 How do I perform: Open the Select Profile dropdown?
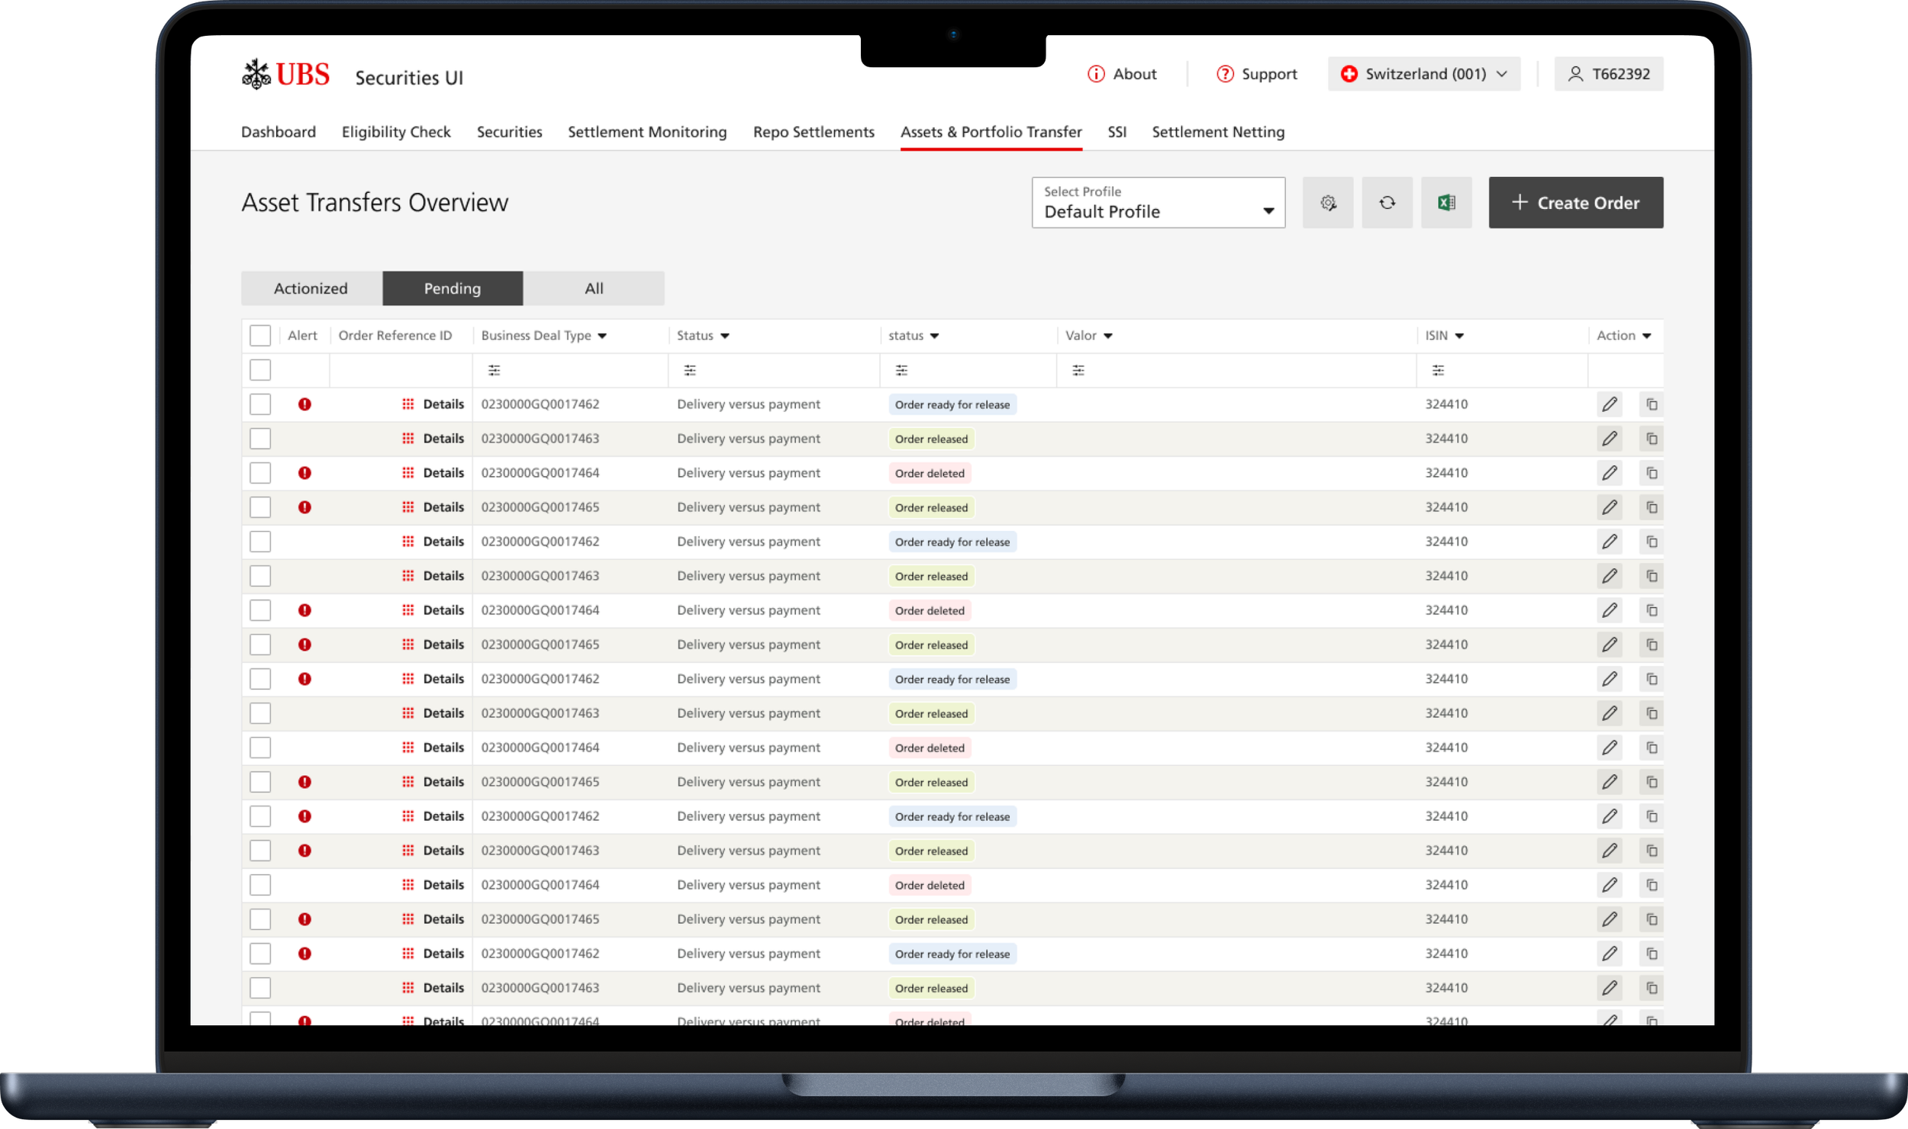(1158, 203)
